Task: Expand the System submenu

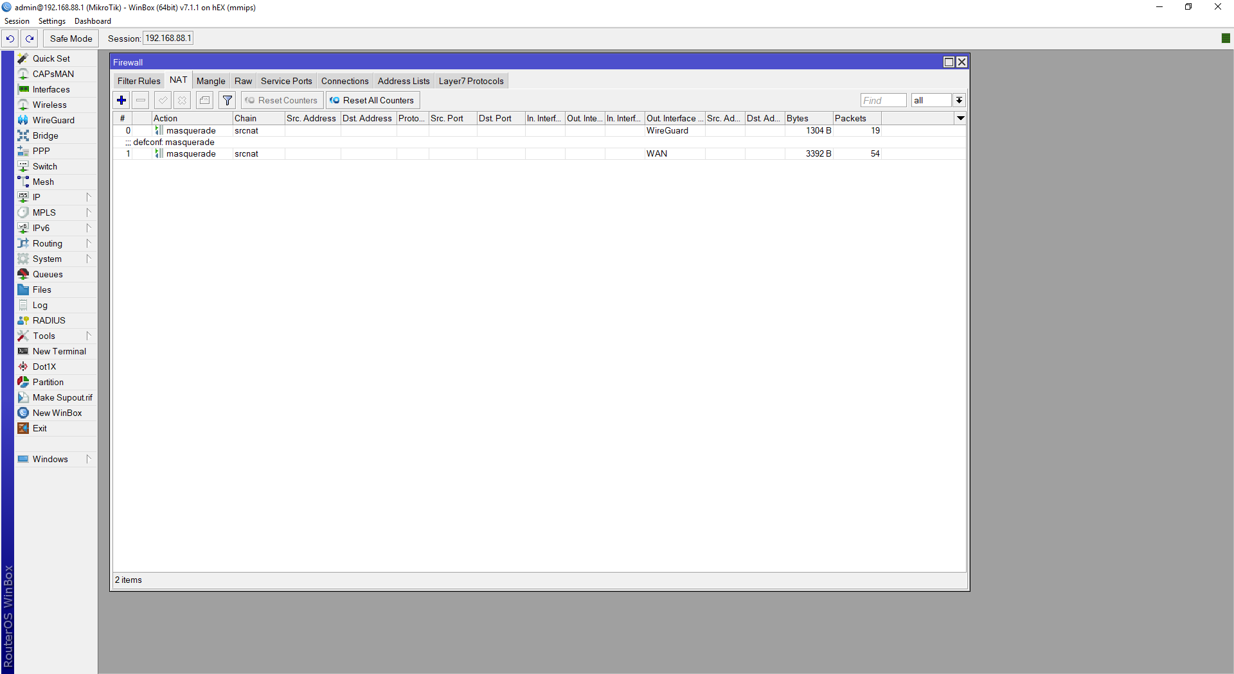Action: point(56,259)
